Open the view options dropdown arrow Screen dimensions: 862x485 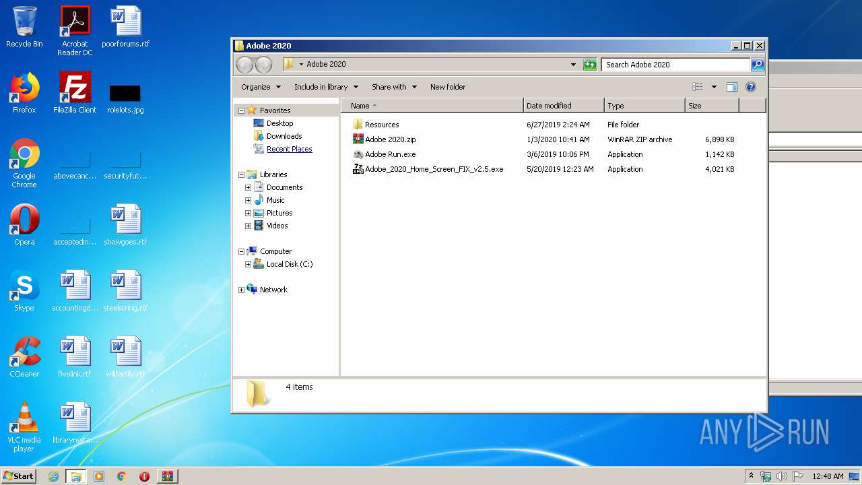tap(714, 87)
